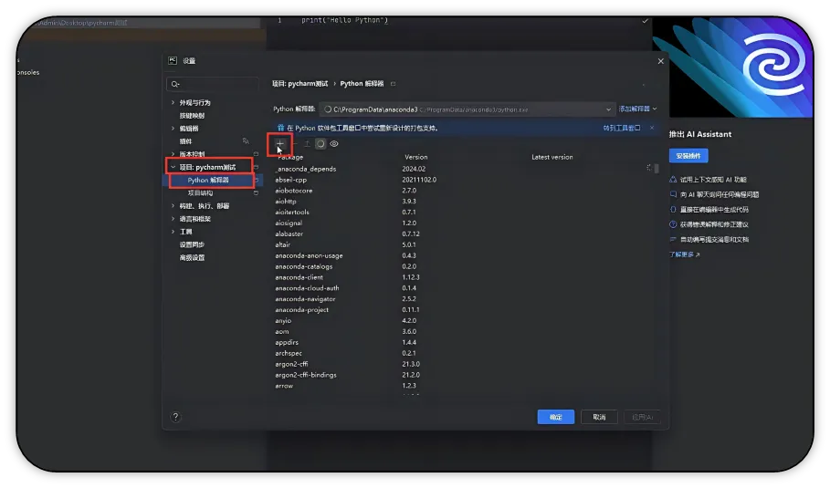Click the Latest version column header
This screenshot has height=488, width=830.
(552, 157)
